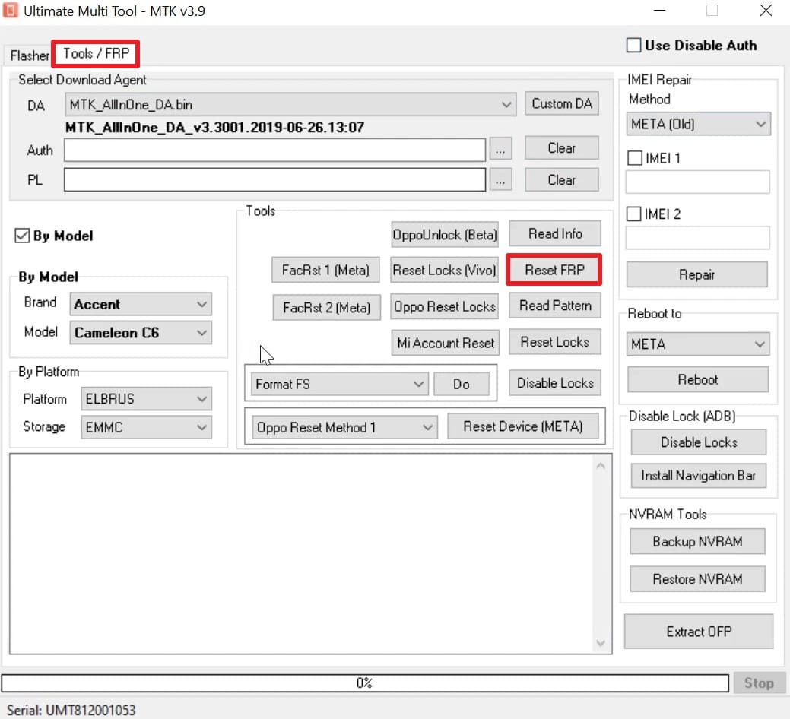Image resolution: width=790 pixels, height=719 pixels.
Task: Click the IMEI 1 input field
Action: pos(697,182)
